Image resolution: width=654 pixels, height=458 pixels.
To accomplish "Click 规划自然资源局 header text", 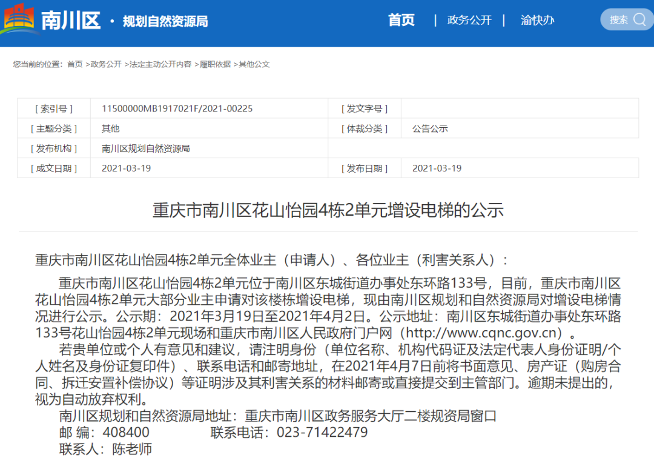I will 165,21.
